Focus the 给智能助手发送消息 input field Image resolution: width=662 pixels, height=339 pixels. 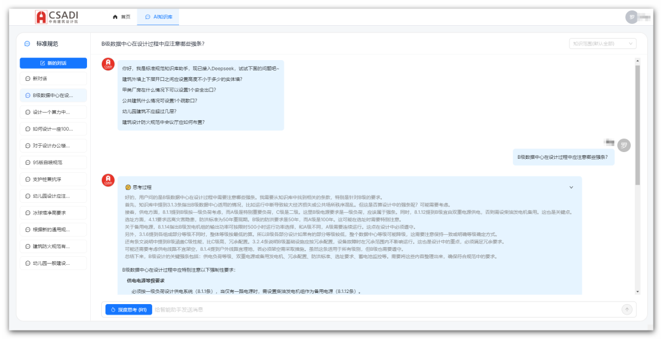pyautogui.click(x=386, y=310)
